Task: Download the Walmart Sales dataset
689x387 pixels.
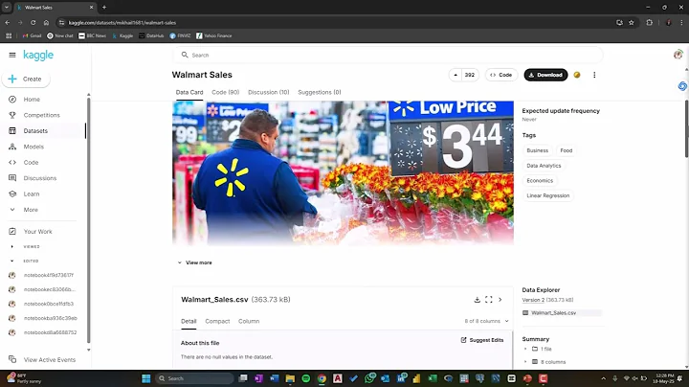Action: click(545, 76)
